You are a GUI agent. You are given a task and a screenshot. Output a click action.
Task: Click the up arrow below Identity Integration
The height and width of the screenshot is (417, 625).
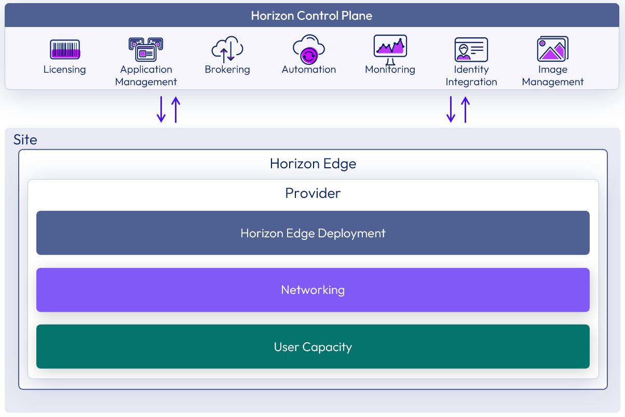pyautogui.click(x=466, y=109)
